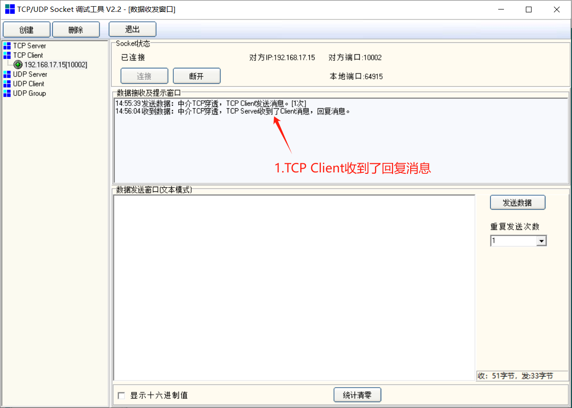Click the UDP Client icon in the sidebar
The width and height of the screenshot is (572, 408).
[7, 84]
